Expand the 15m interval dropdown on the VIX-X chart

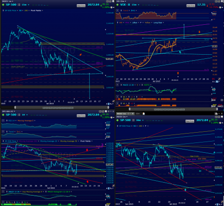coord(135,5)
